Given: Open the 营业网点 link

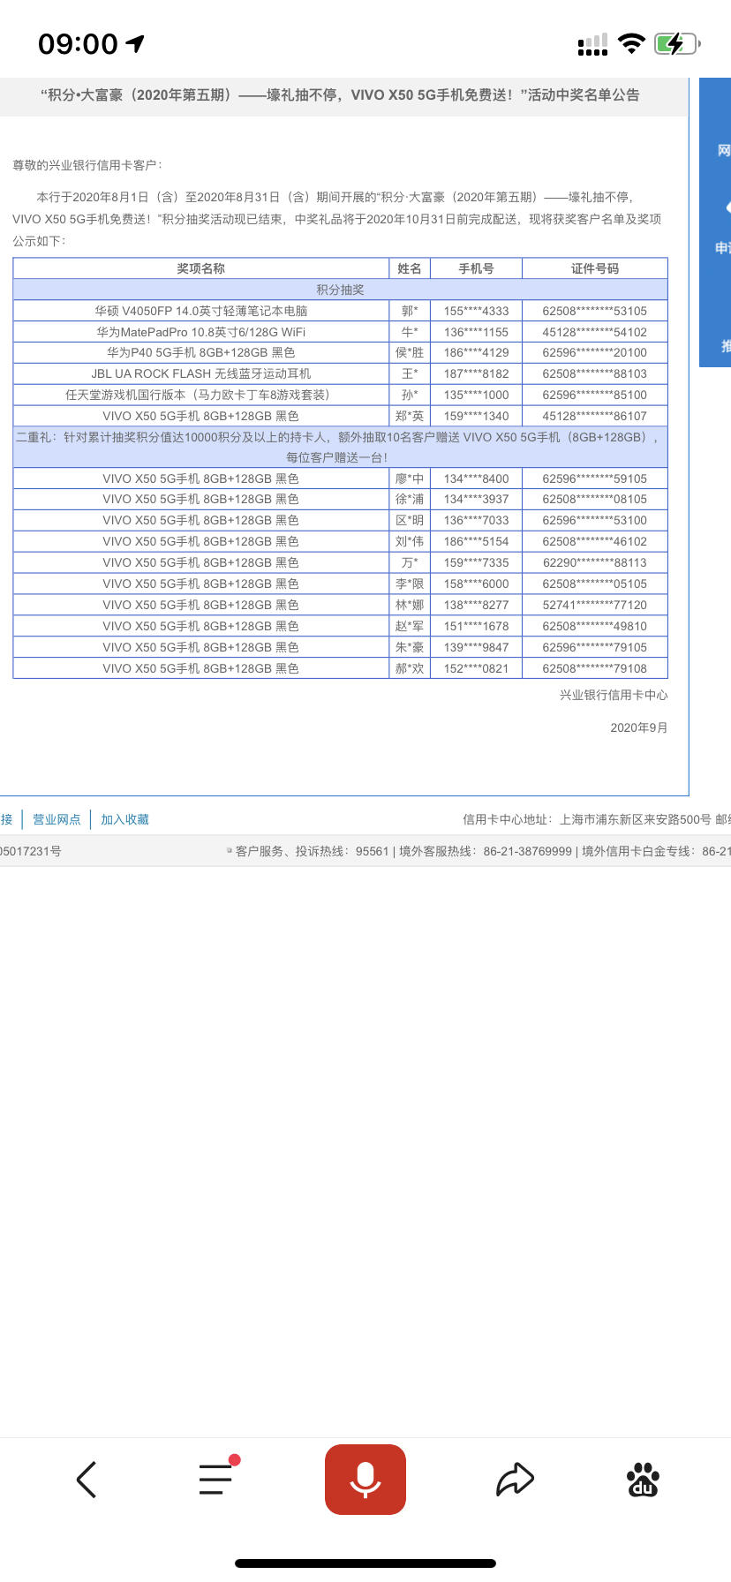Looking at the screenshot, I should [57, 819].
